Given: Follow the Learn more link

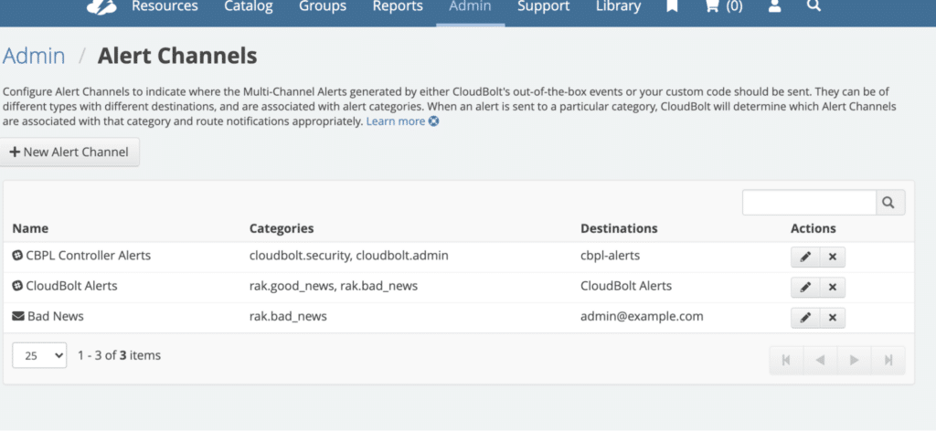Looking at the screenshot, I should tap(395, 121).
